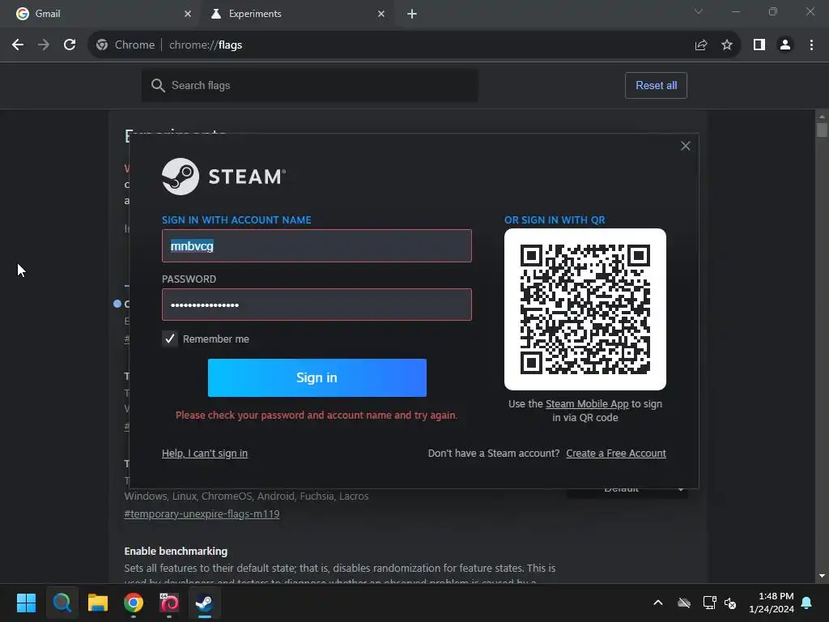Click the Reset all button
The height and width of the screenshot is (622, 829).
click(656, 85)
